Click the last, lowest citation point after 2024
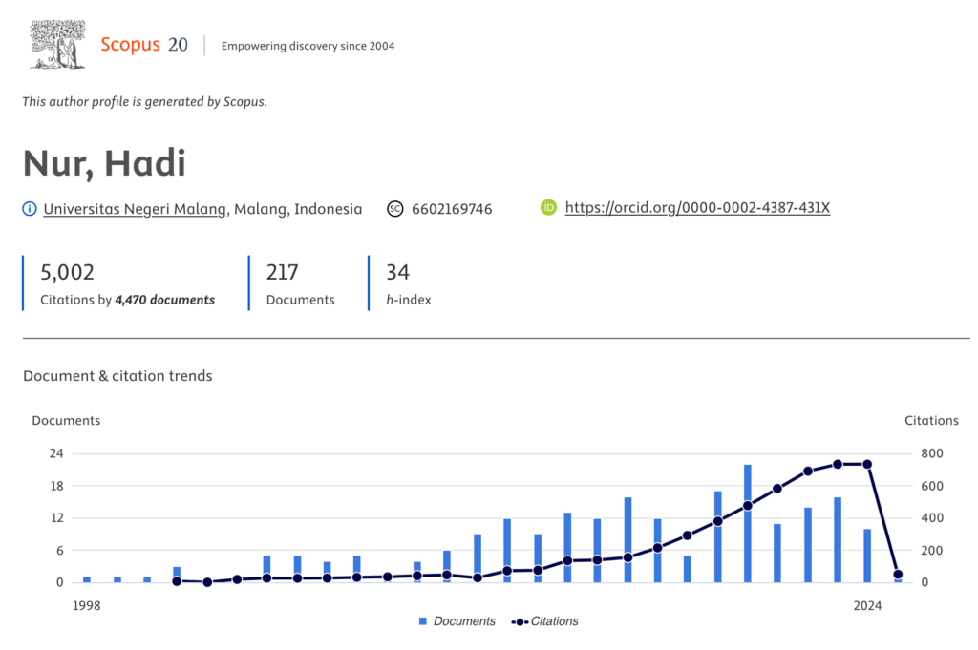This screenshot has height=650, width=978. [898, 575]
